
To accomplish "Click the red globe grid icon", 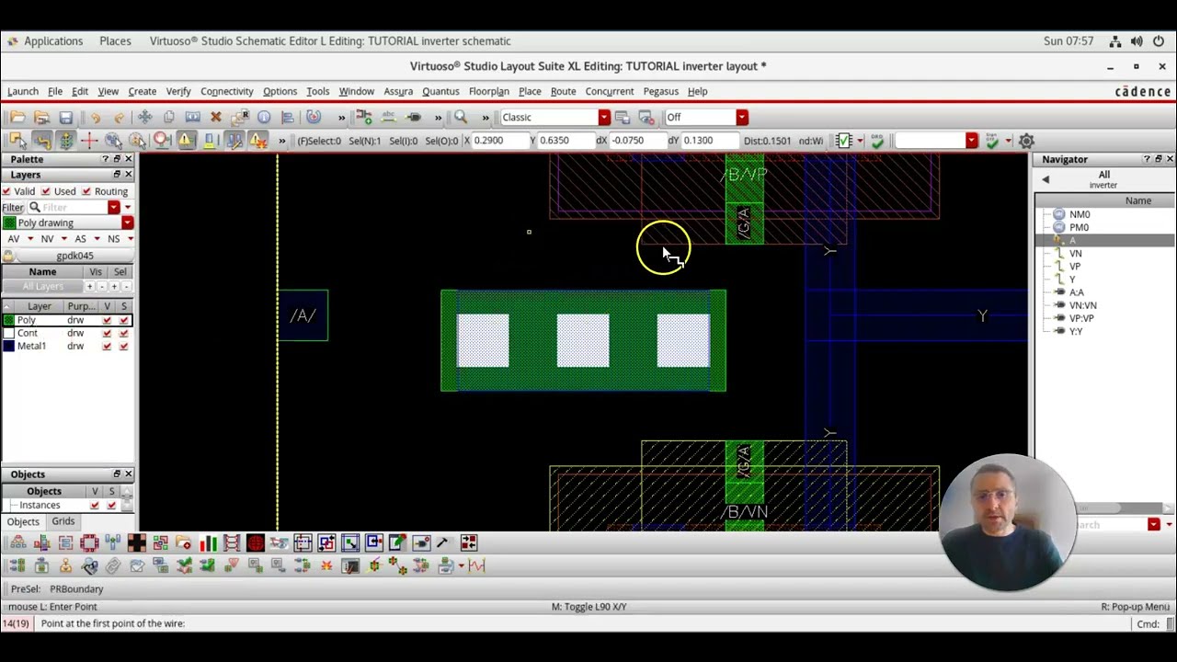I will coord(256,542).
